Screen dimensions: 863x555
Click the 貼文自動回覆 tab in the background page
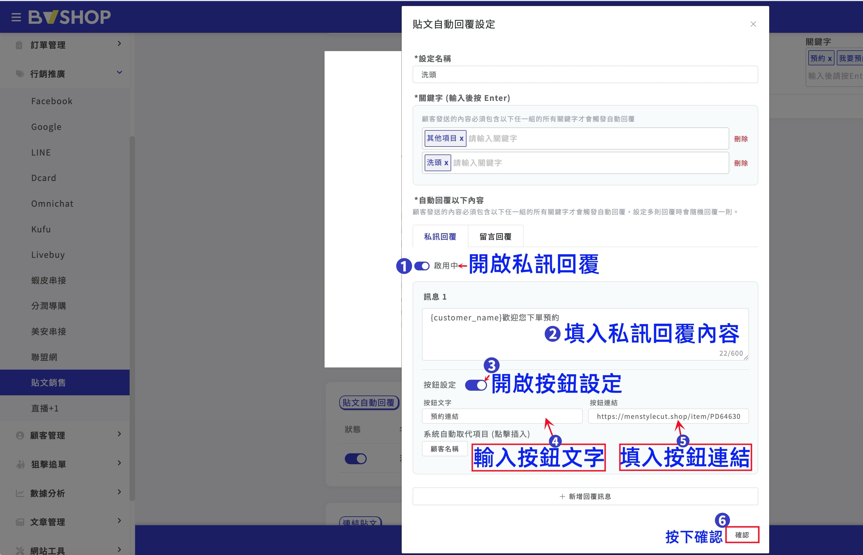tap(369, 402)
